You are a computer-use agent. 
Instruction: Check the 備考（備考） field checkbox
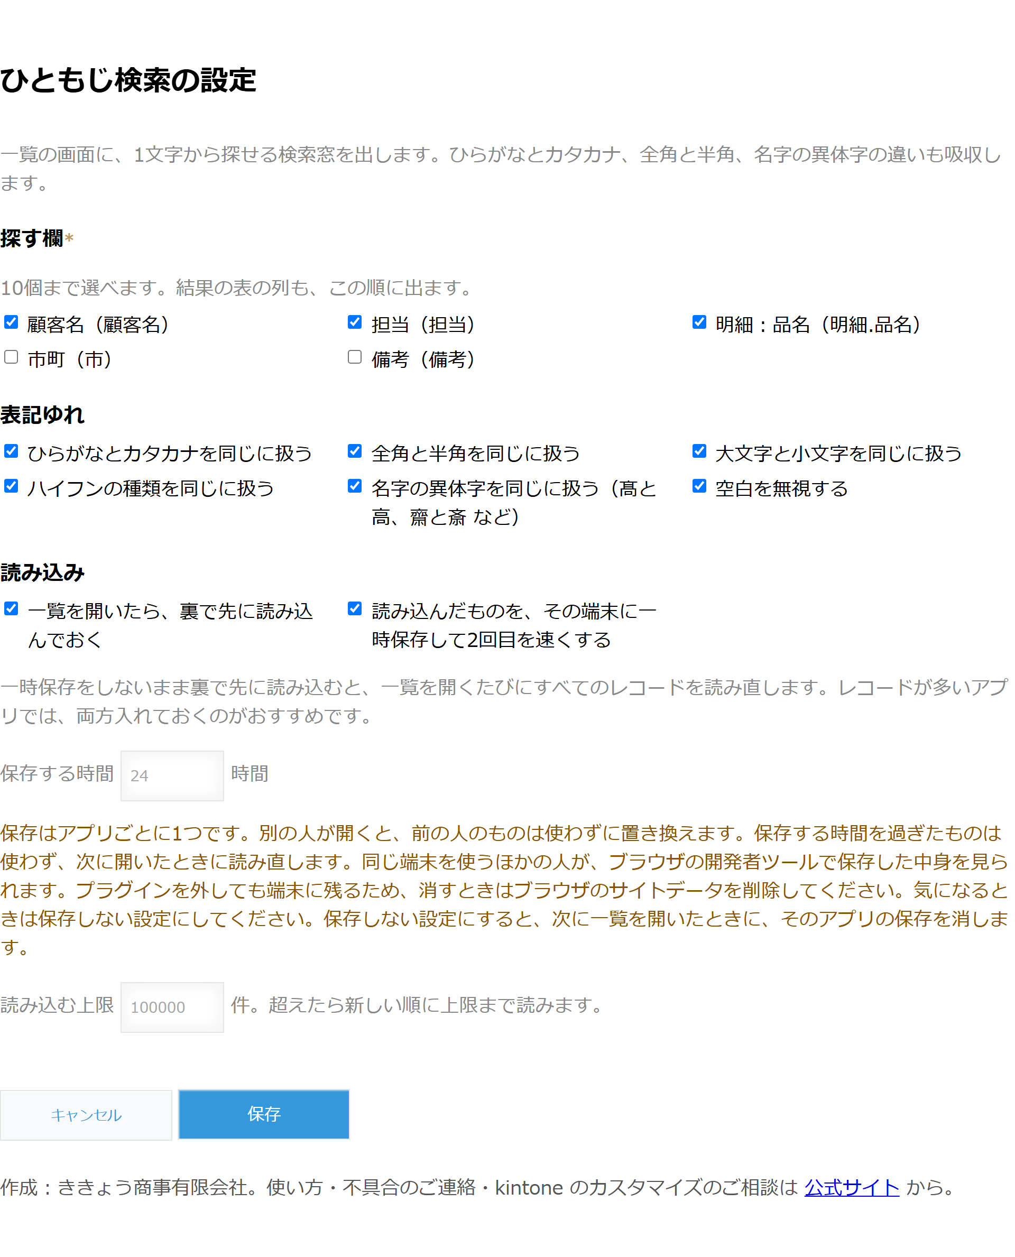pos(354,357)
